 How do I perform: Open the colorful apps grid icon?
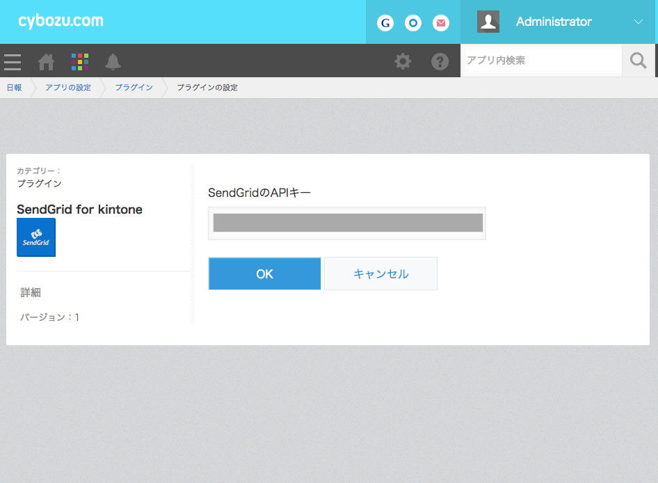(x=80, y=61)
